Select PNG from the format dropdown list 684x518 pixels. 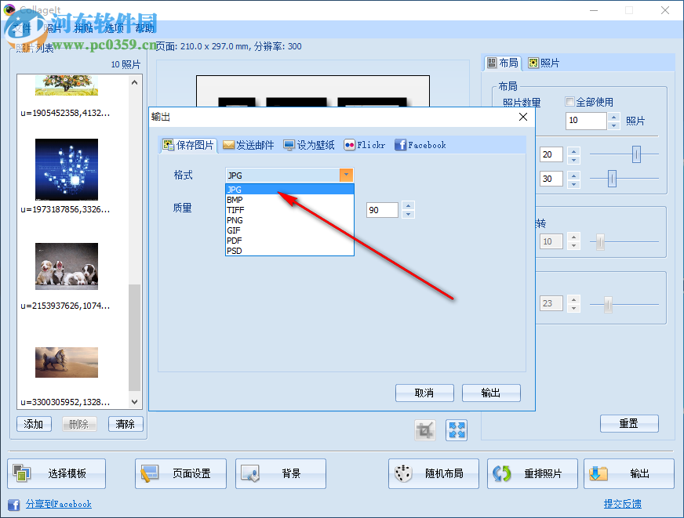pos(235,220)
